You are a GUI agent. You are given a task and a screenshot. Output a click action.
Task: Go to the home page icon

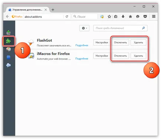(x=130, y=16)
